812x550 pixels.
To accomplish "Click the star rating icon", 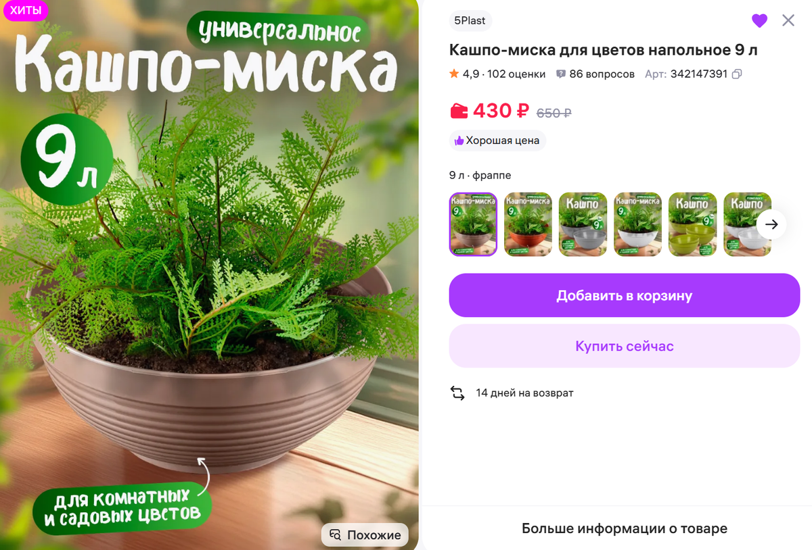I will tap(454, 74).
